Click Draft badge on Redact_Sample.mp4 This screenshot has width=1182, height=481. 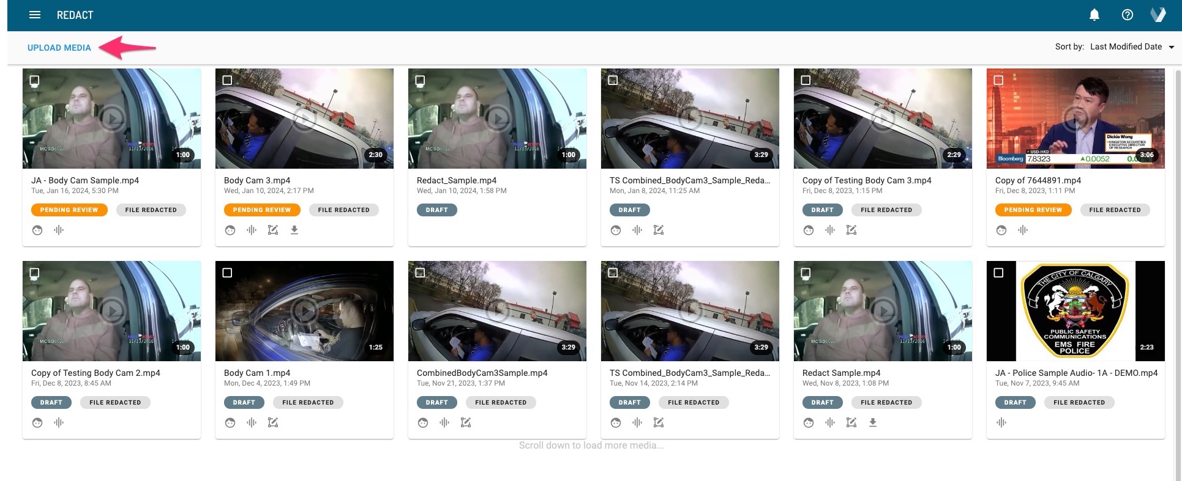[x=436, y=210]
